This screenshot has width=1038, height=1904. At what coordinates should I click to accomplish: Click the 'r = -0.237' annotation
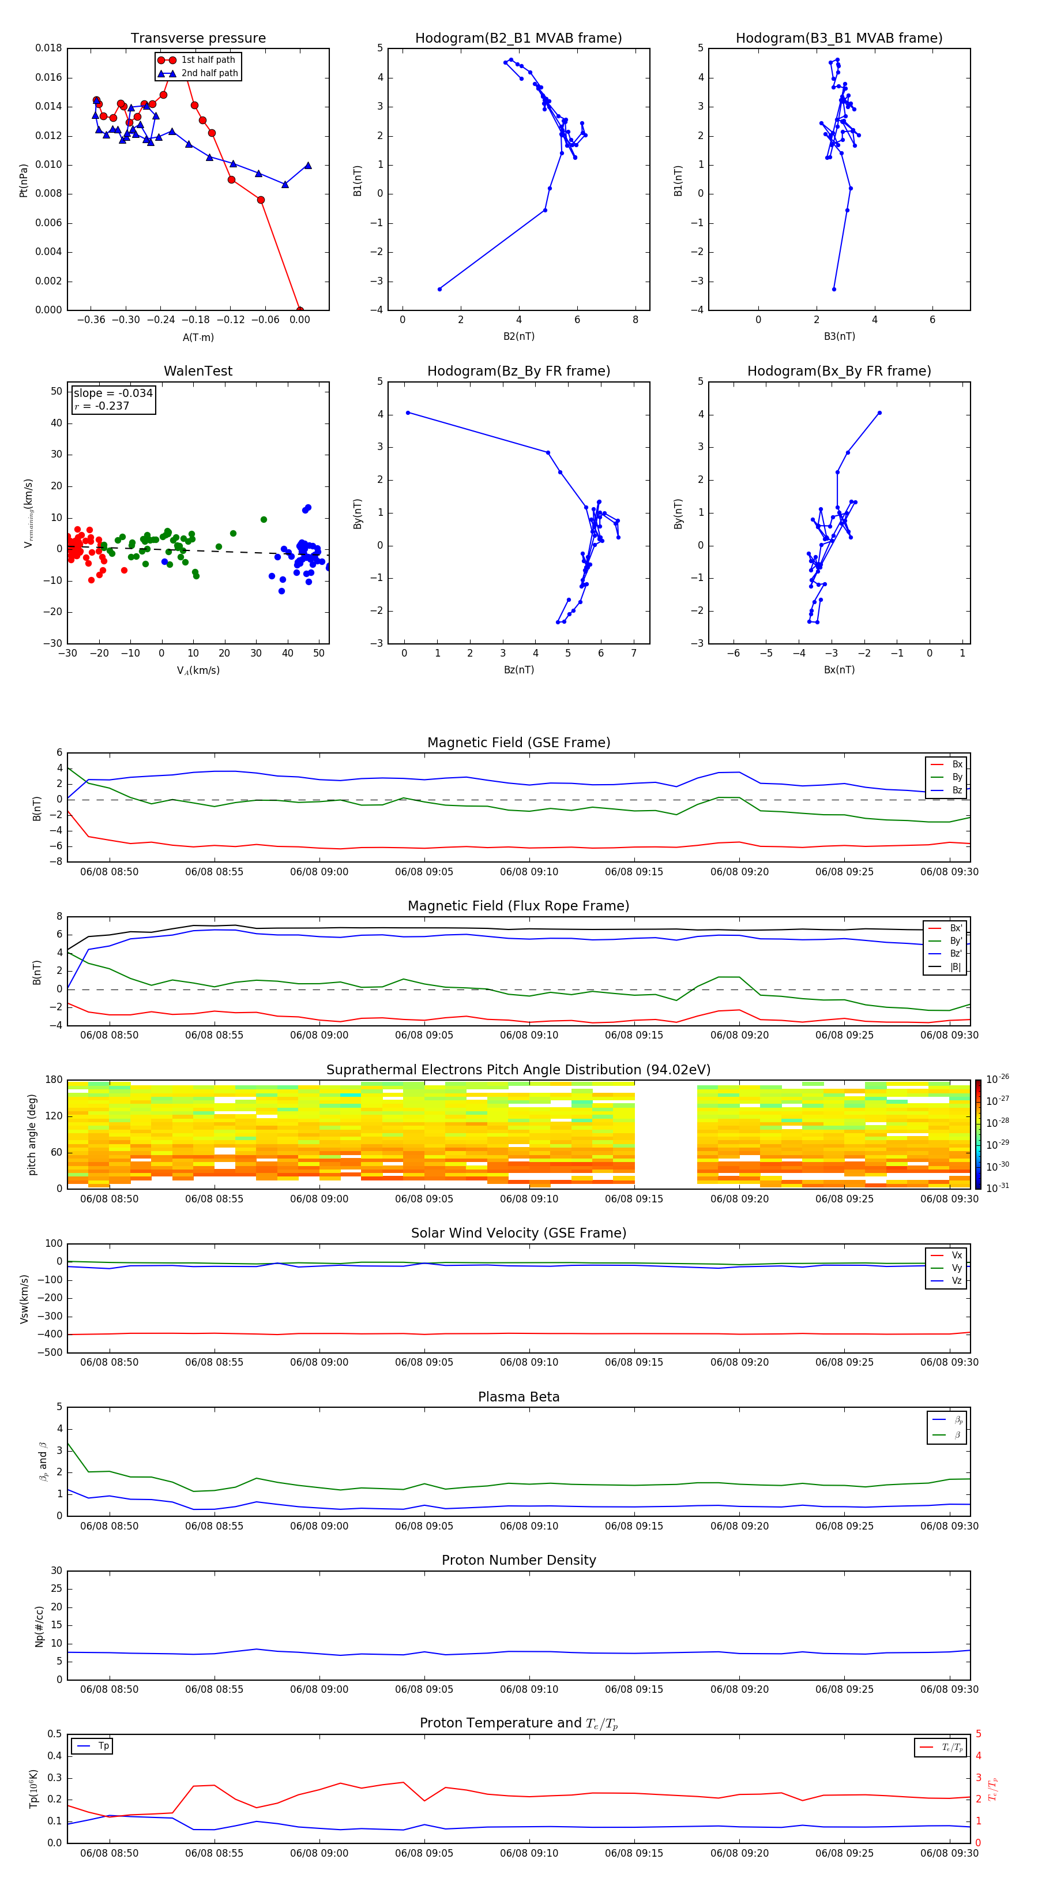(102, 406)
